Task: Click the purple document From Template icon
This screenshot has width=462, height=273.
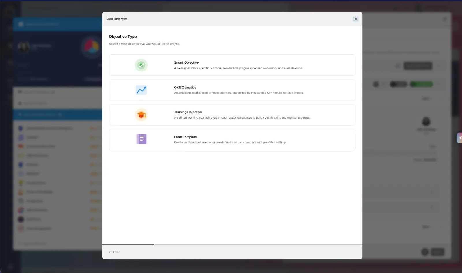Action: (x=141, y=139)
